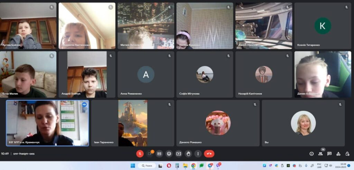The image size is (354, 170).
Task: Toggle closed captions
Action: (159, 154)
